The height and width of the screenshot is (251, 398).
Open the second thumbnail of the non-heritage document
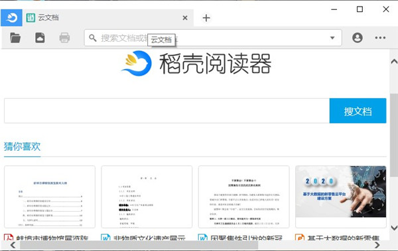(147, 197)
